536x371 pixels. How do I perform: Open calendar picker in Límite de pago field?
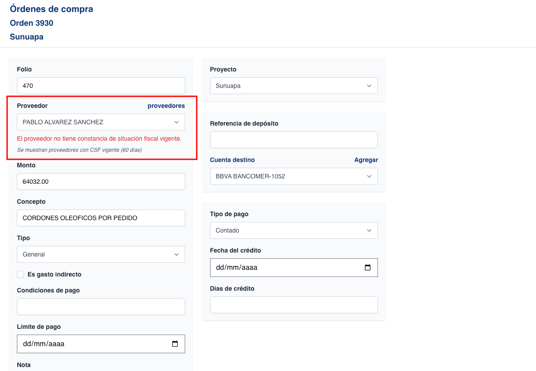pos(175,344)
